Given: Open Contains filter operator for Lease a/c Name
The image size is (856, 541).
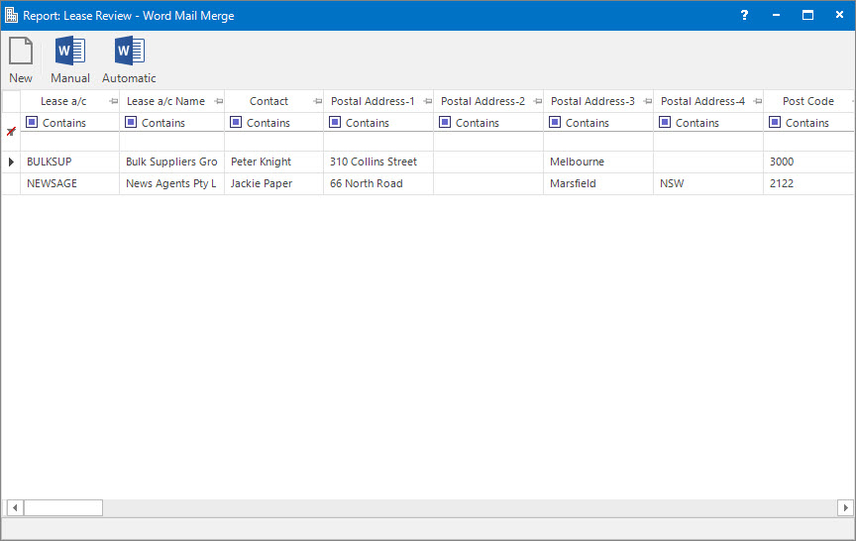Looking at the screenshot, I should [x=131, y=122].
